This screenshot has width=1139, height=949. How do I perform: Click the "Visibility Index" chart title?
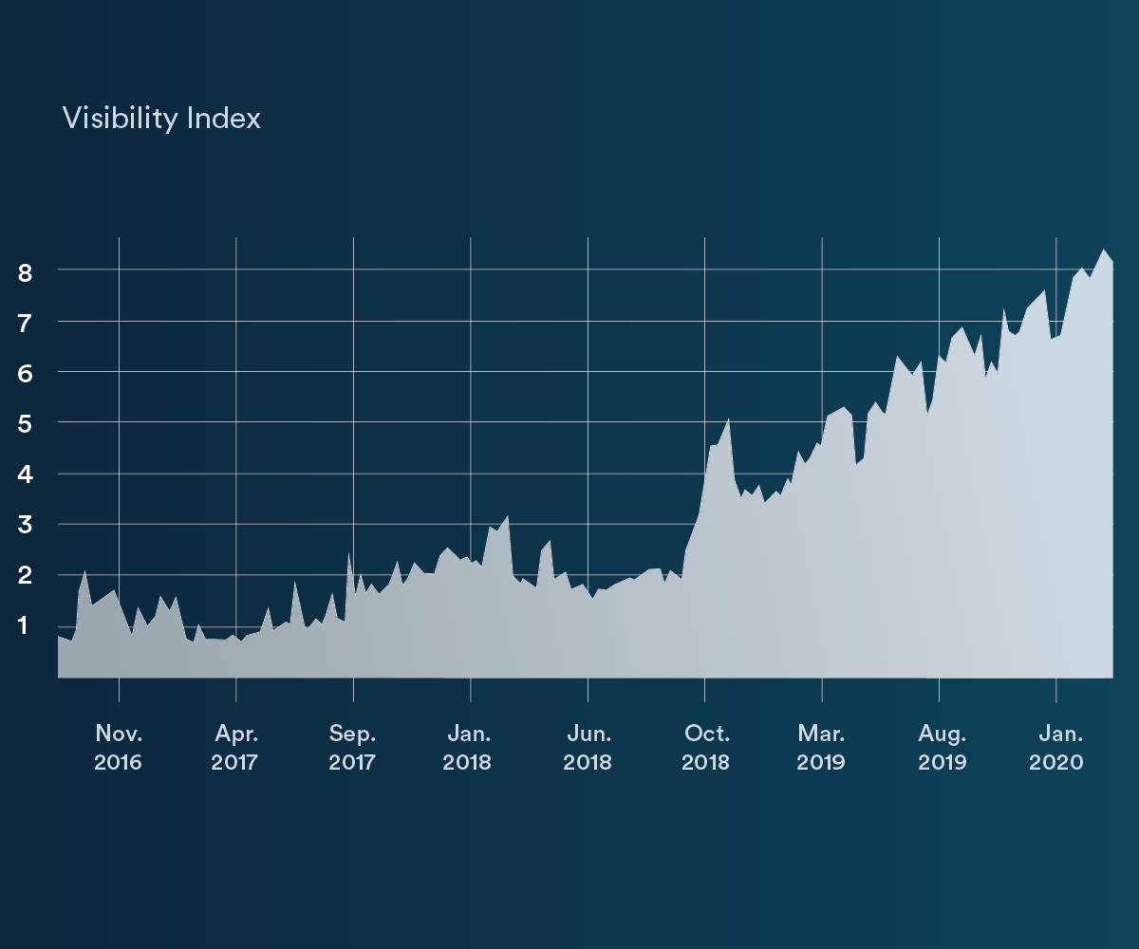pos(161,119)
